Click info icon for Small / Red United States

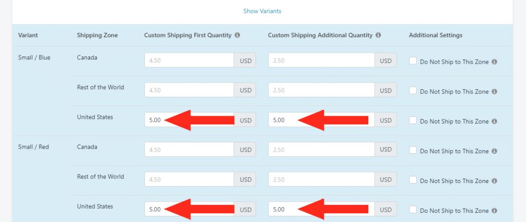point(494,211)
